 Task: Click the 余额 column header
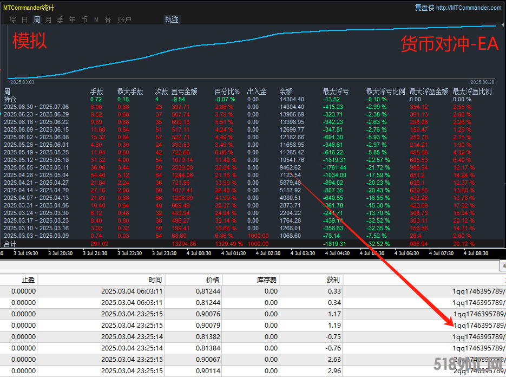pyautogui.click(x=286, y=92)
